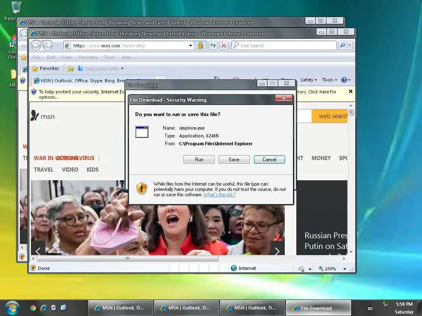Close the File Download - Security Warning dialog
The height and width of the screenshot is (316, 422).
coord(284,98)
